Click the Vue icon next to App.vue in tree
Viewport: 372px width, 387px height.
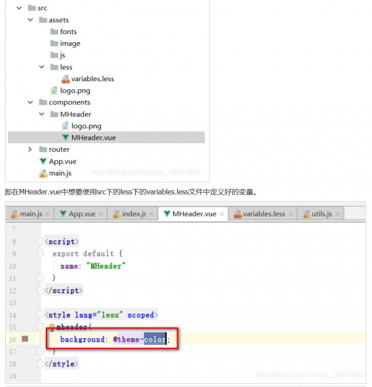coord(43,161)
